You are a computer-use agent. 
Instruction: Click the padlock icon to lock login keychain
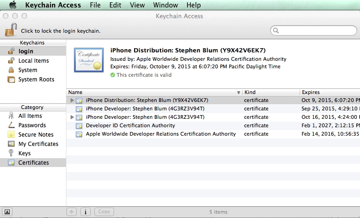pyautogui.click(x=11, y=30)
